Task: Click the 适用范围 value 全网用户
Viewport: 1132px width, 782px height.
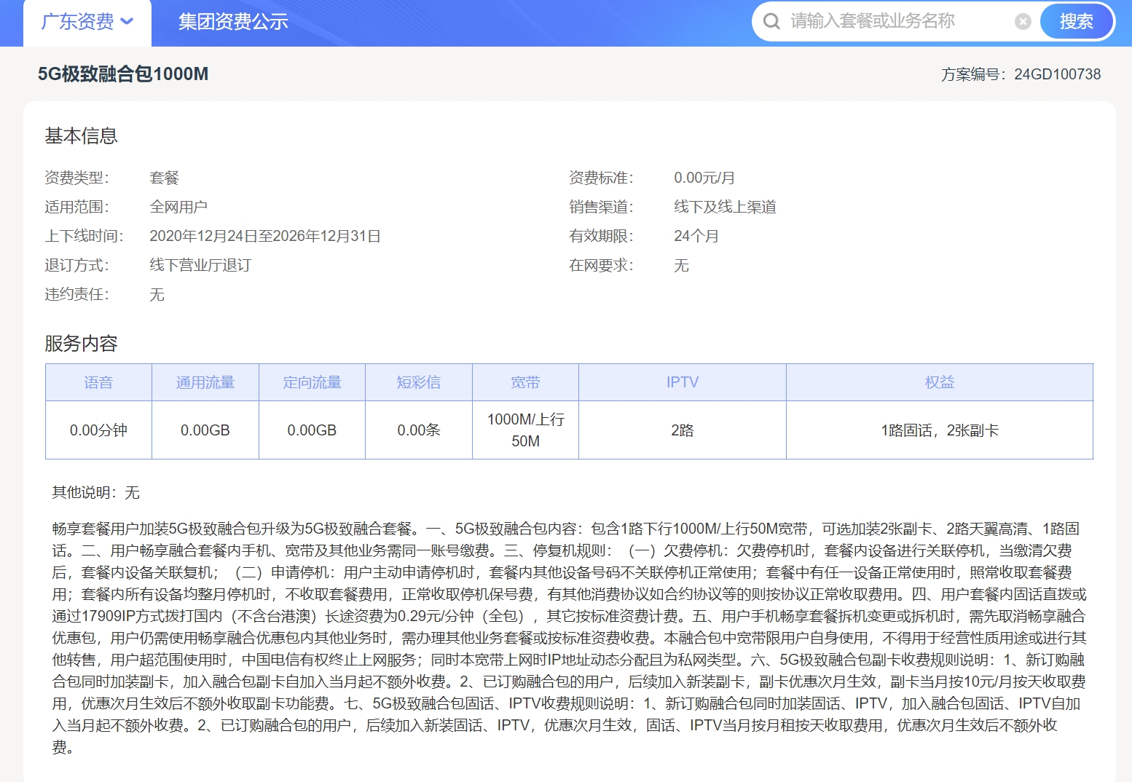Action: (178, 207)
